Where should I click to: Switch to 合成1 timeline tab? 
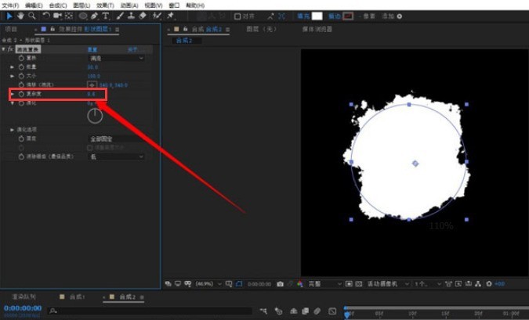pos(77,297)
